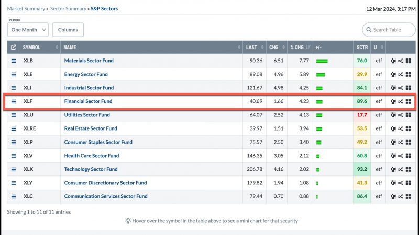Sort table by % CHG column
The image size is (419, 235).
300,47
